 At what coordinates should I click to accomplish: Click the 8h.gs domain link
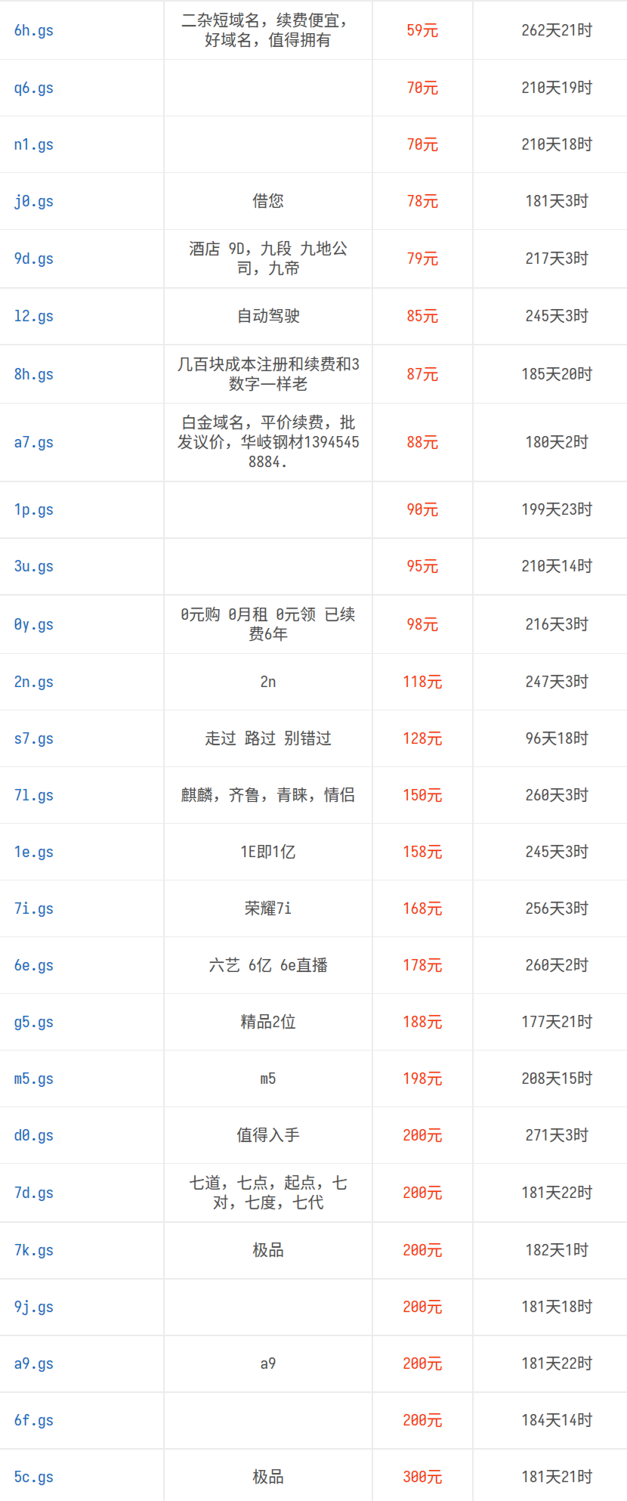tap(34, 374)
